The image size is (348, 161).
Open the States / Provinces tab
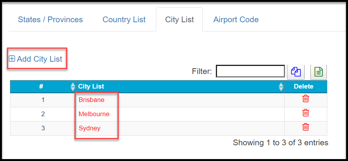tap(50, 20)
